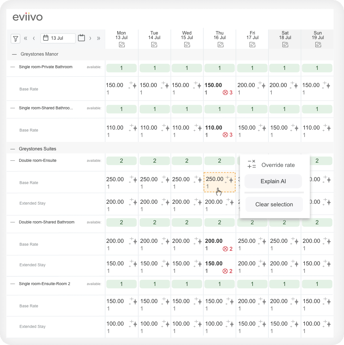Click AI sparkle for Double Ensuite Wednesday base rate
Viewport: 344px width, 345px height.
click(x=198, y=179)
